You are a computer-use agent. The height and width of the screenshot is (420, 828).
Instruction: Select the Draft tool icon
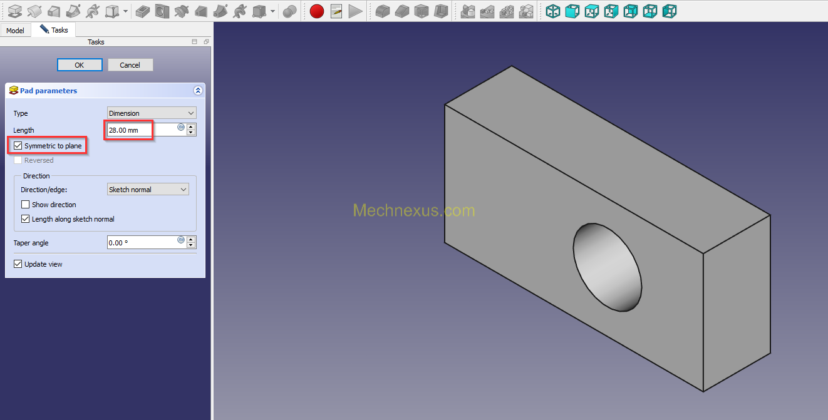click(x=422, y=11)
